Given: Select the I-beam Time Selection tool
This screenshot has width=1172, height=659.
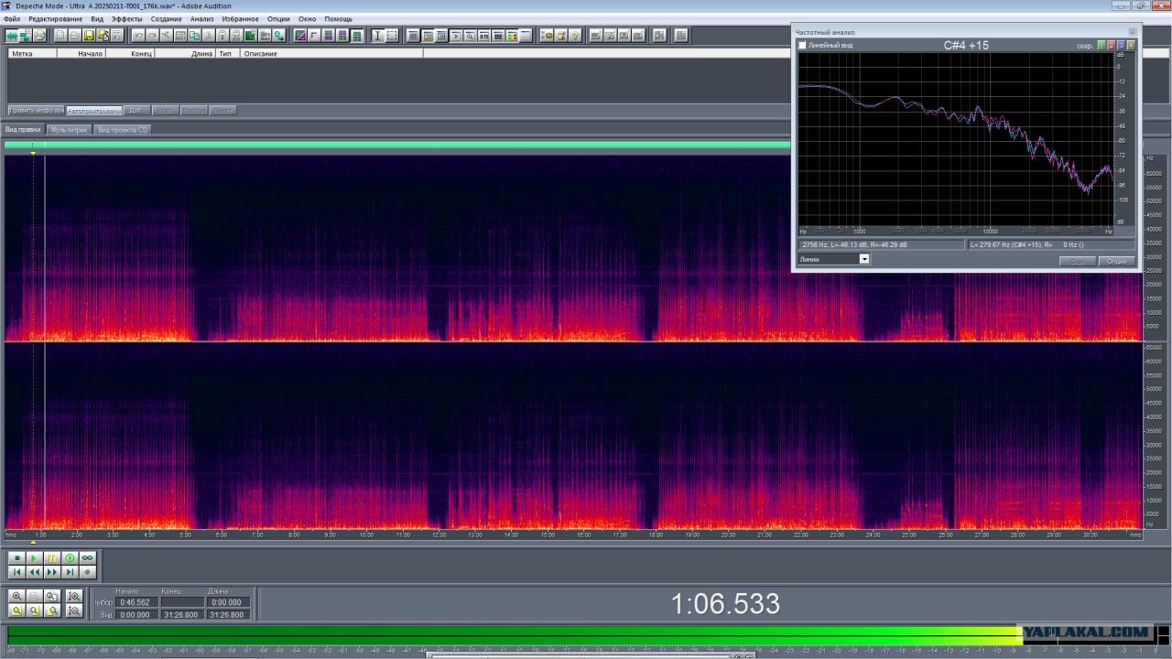Looking at the screenshot, I should point(377,36).
